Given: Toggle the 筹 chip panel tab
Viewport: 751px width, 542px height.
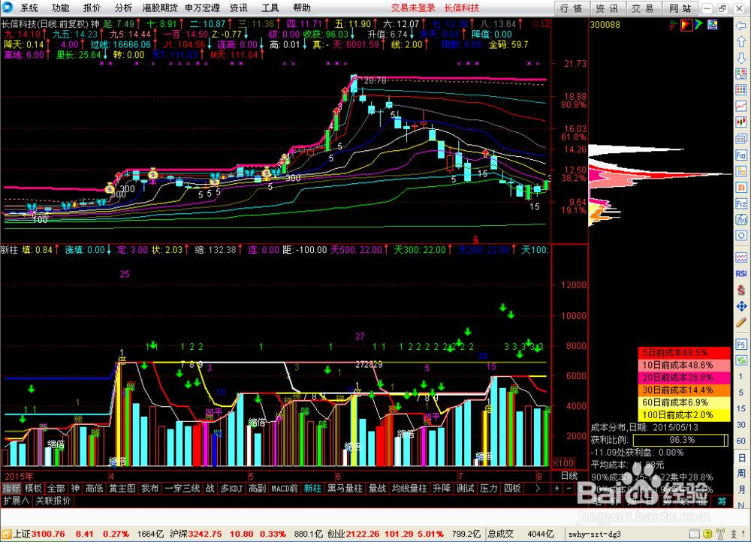Looking at the screenshot, I should coord(722,501).
